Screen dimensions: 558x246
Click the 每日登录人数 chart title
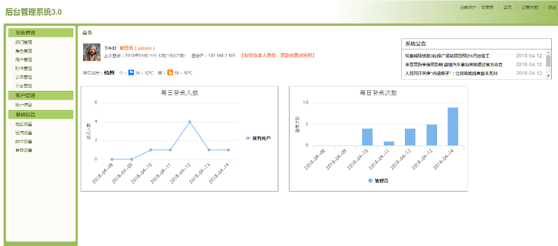pos(180,93)
